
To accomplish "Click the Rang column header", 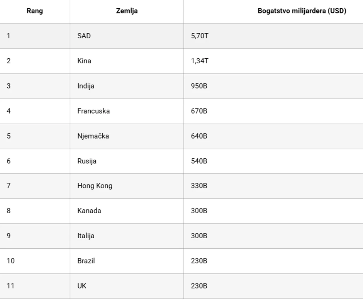I will tap(35, 11).
